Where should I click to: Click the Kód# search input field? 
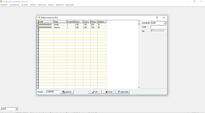tap(159, 27)
